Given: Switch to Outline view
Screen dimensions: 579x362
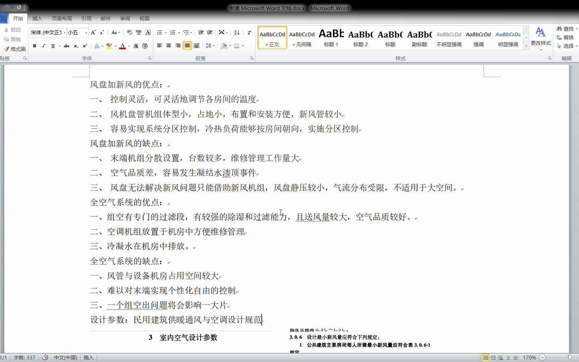Looking at the screenshot, I should click(508, 358).
